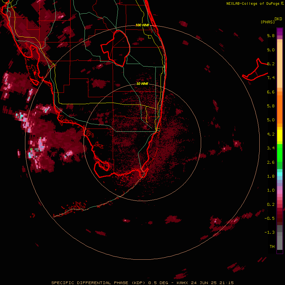Click the [PHAS] units label
The image size is (285, 285).
pyautogui.click(x=268, y=22)
